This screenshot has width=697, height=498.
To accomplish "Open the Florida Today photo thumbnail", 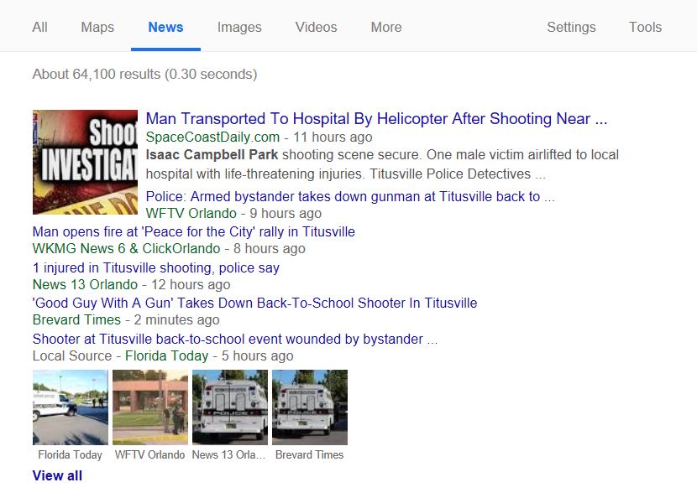I will 71,407.
